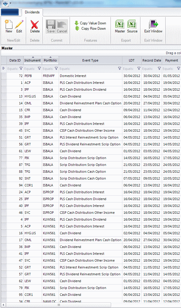Select the row header of Data ID 72
Image resolution: width=181 pixels, height=308 pixels.
(4, 76)
